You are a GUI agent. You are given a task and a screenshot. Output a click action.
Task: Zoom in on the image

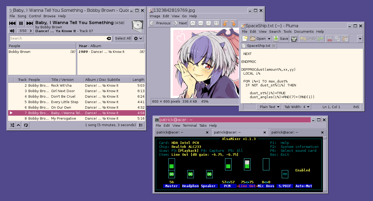[193, 23]
